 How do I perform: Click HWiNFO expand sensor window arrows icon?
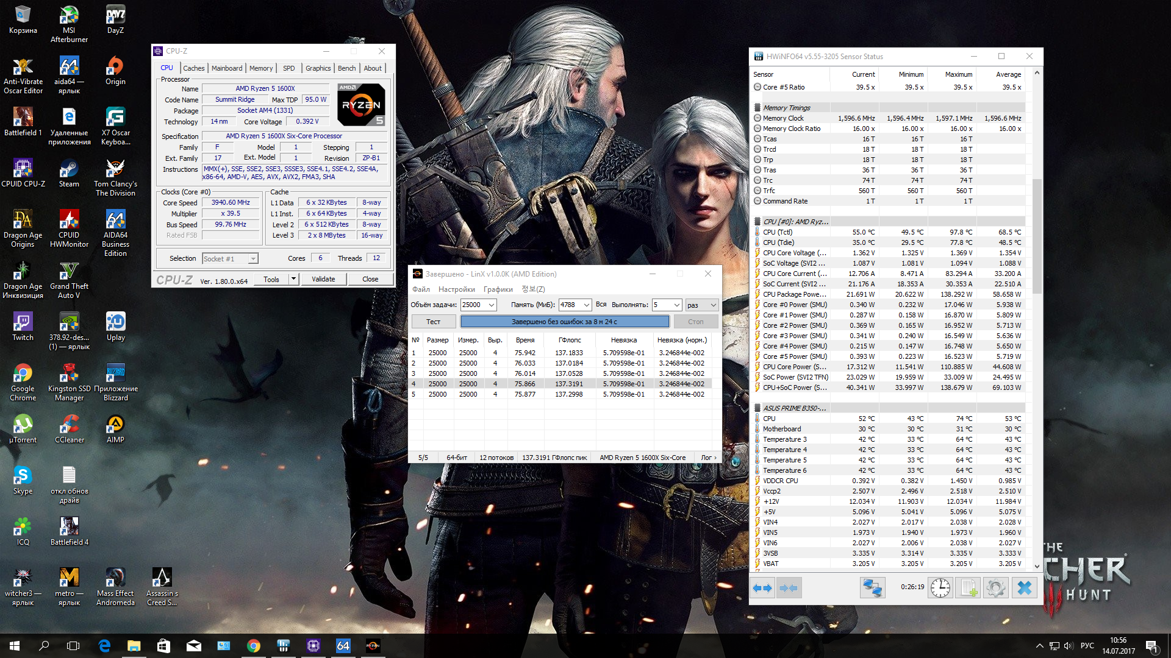(762, 588)
